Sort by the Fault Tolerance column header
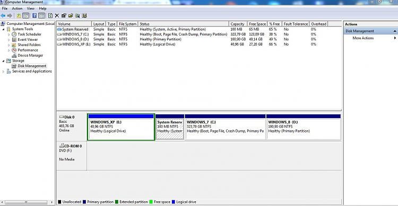Screen dimensions: 398x206 296,24
